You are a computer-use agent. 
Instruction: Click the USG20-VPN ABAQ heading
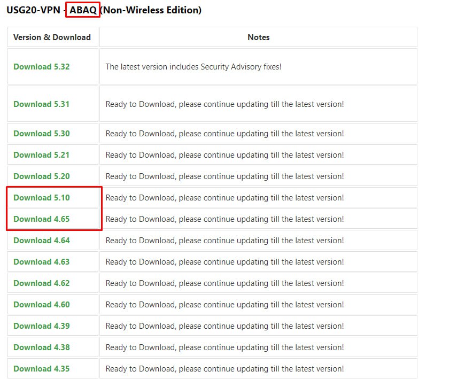tap(104, 10)
